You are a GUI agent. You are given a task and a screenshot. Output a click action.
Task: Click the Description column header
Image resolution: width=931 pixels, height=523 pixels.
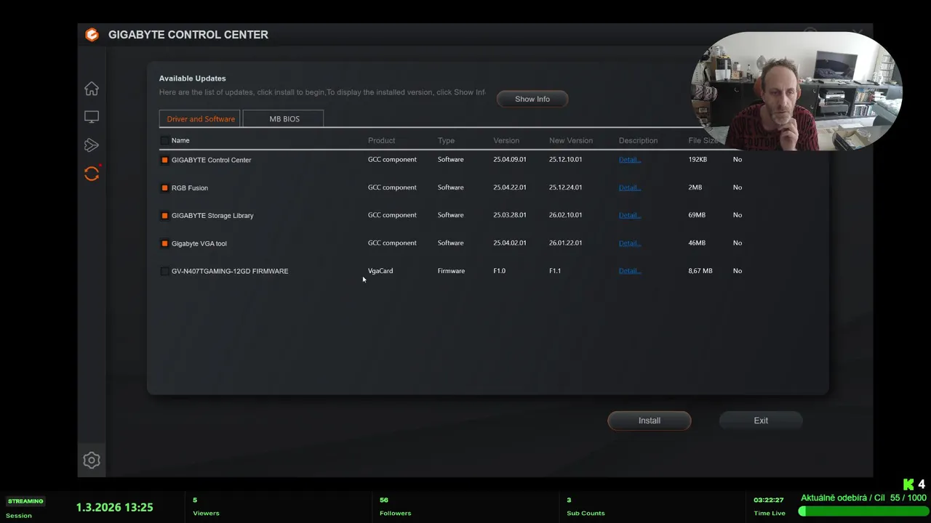tap(638, 140)
